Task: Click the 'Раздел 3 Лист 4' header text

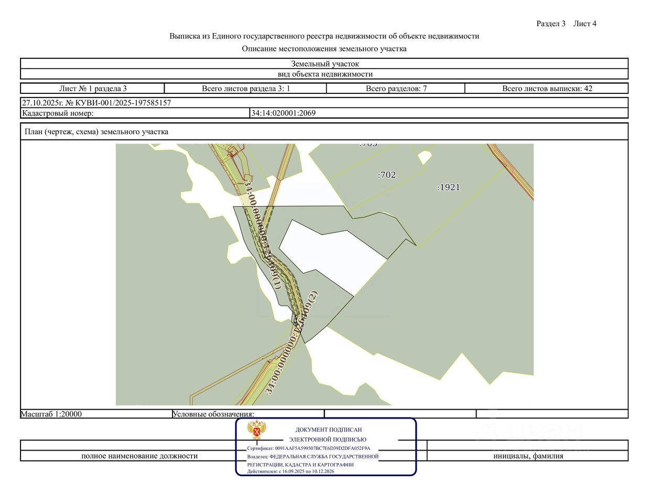Action: (566, 24)
